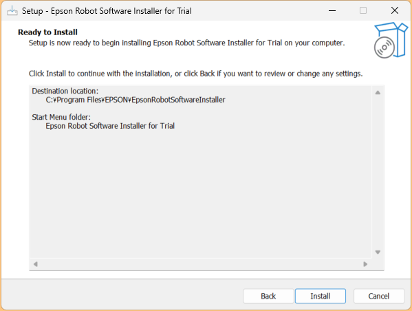Click the up arrow of the summary scrollbar
This screenshot has height=311, width=412.
point(378,92)
